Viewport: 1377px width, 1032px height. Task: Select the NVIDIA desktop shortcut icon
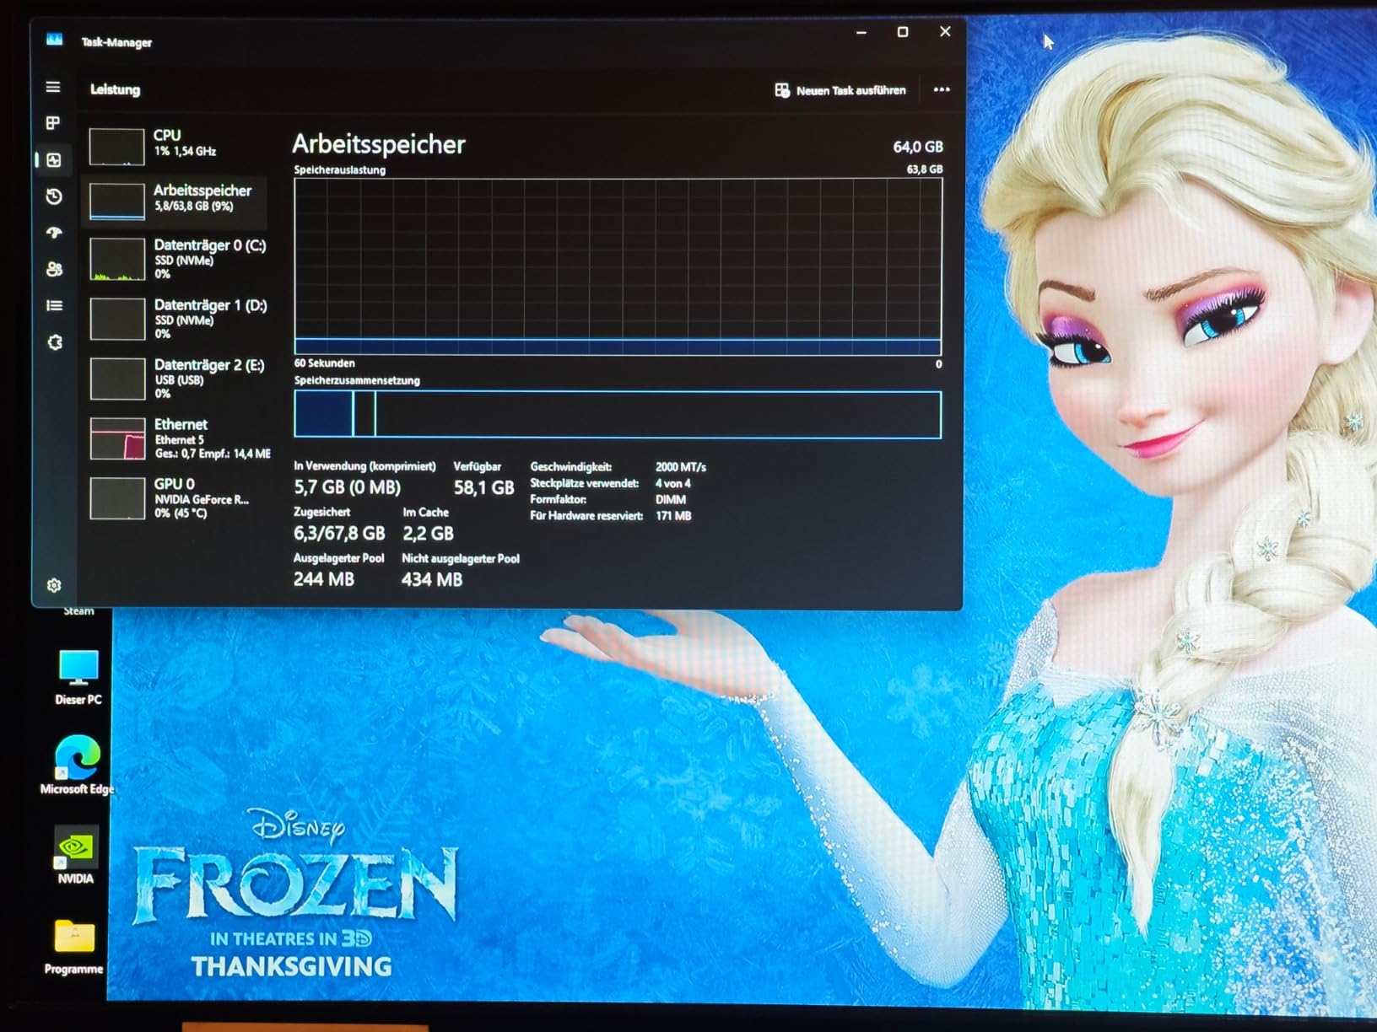[x=76, y=855]
